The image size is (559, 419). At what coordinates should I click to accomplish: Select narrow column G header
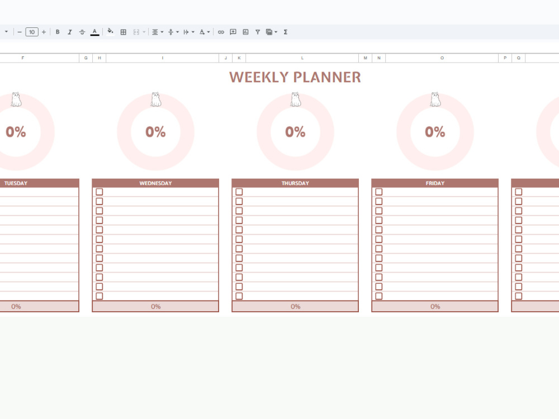[86, 58]
